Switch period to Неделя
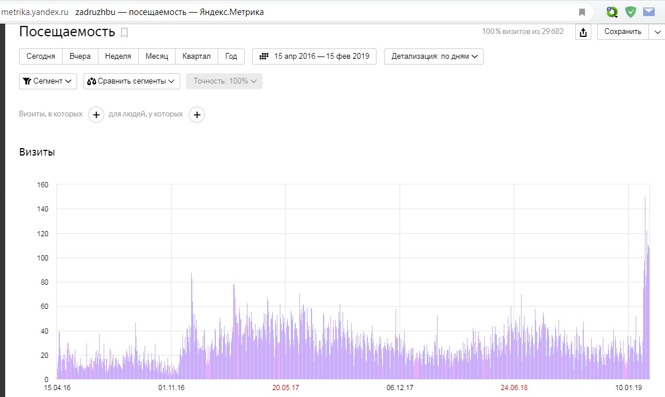 118,56
